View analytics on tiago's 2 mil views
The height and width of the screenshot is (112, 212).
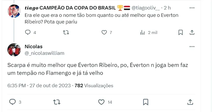click(x=142, y=32)
